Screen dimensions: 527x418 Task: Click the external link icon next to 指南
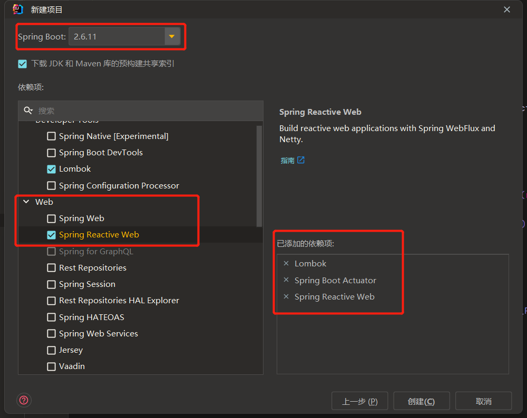301,160
